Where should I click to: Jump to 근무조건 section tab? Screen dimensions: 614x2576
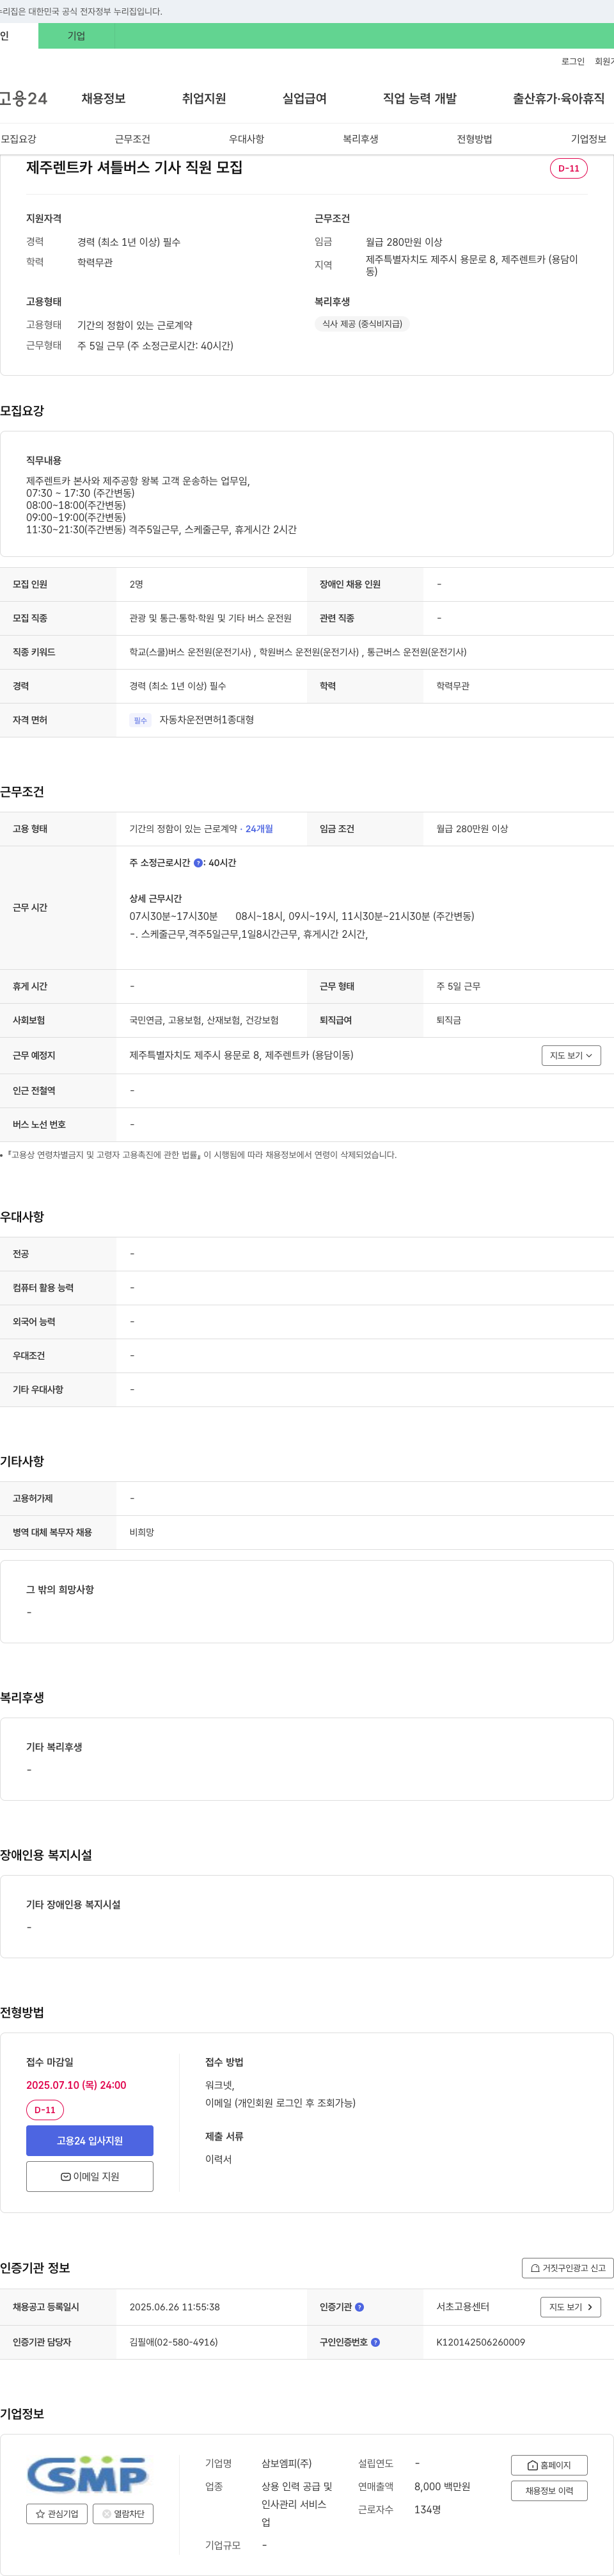tap(132, 139)
